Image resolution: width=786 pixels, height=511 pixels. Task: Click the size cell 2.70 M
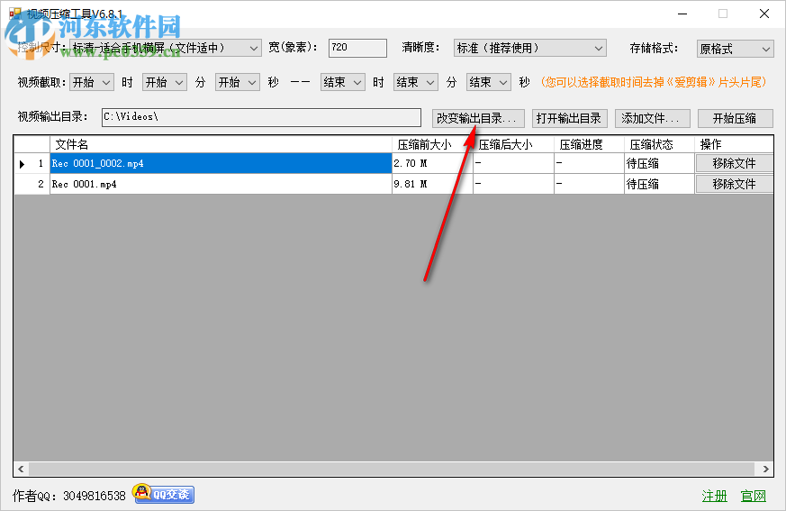point(432,164)
